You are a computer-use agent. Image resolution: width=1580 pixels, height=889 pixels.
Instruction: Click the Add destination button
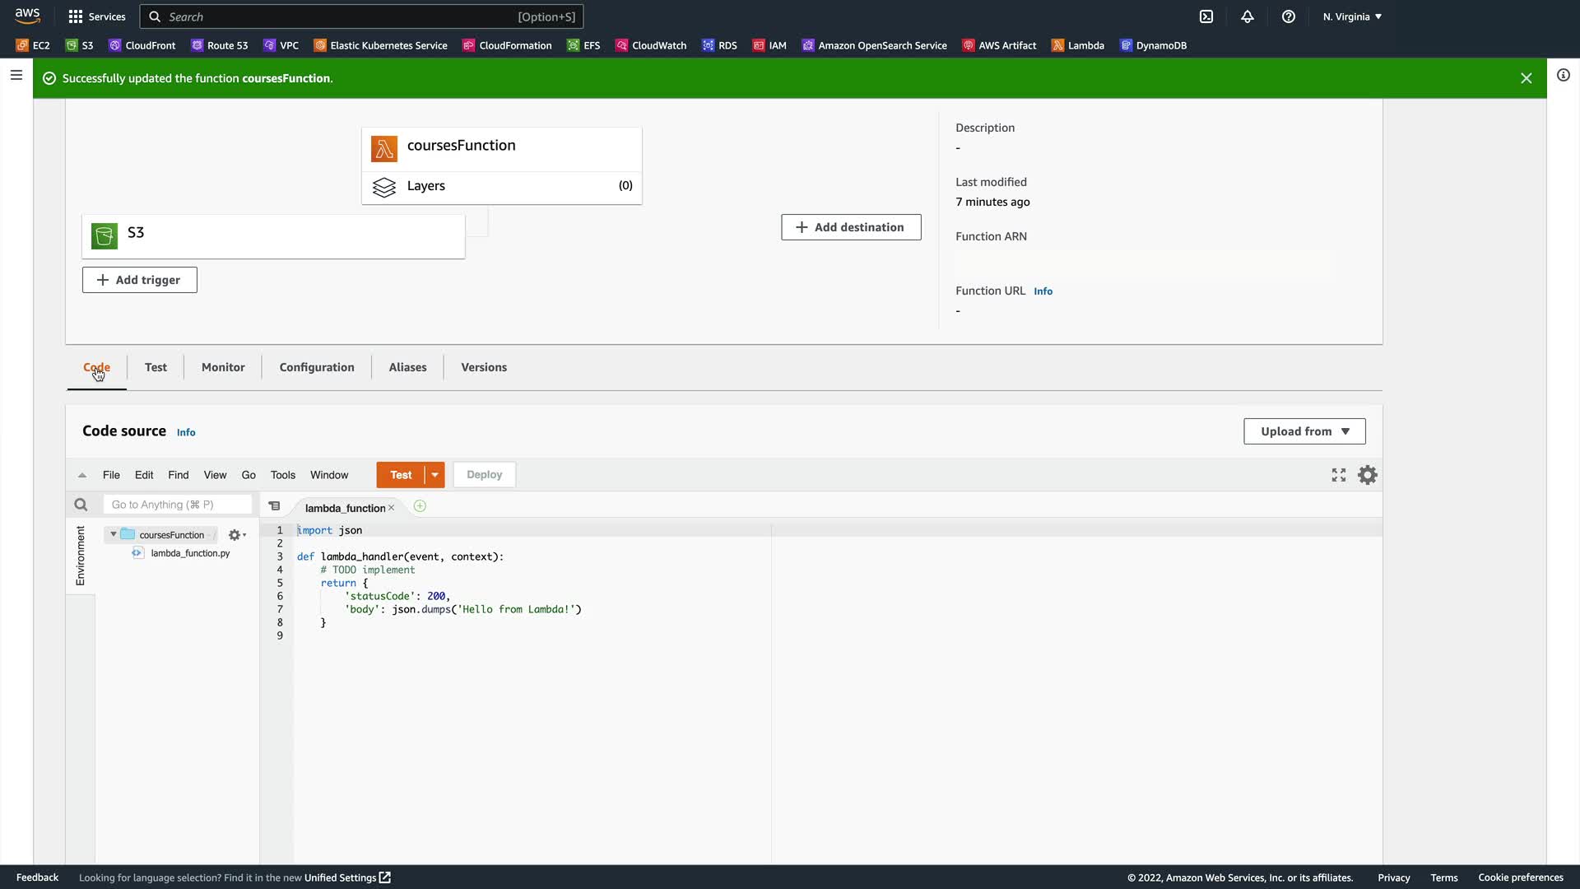(851, 227)
